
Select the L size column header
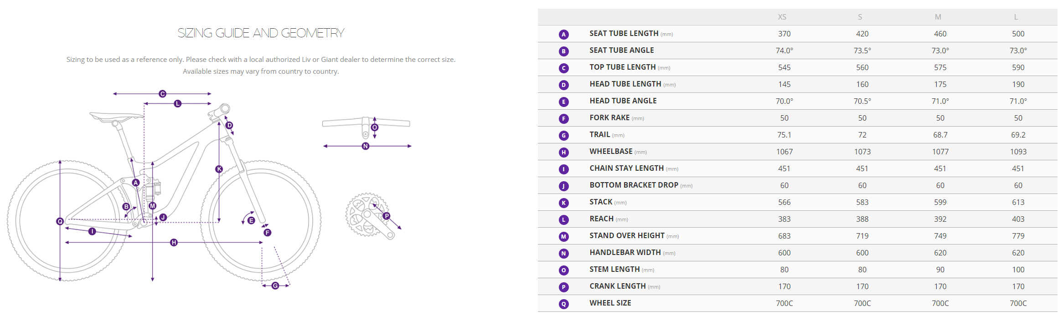coord(1016,17)
